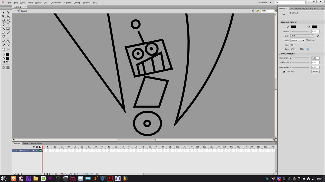The height and width of the screenshot is (182, 325).
Task: Select the Subselection tool
Action: pos(8,12)
